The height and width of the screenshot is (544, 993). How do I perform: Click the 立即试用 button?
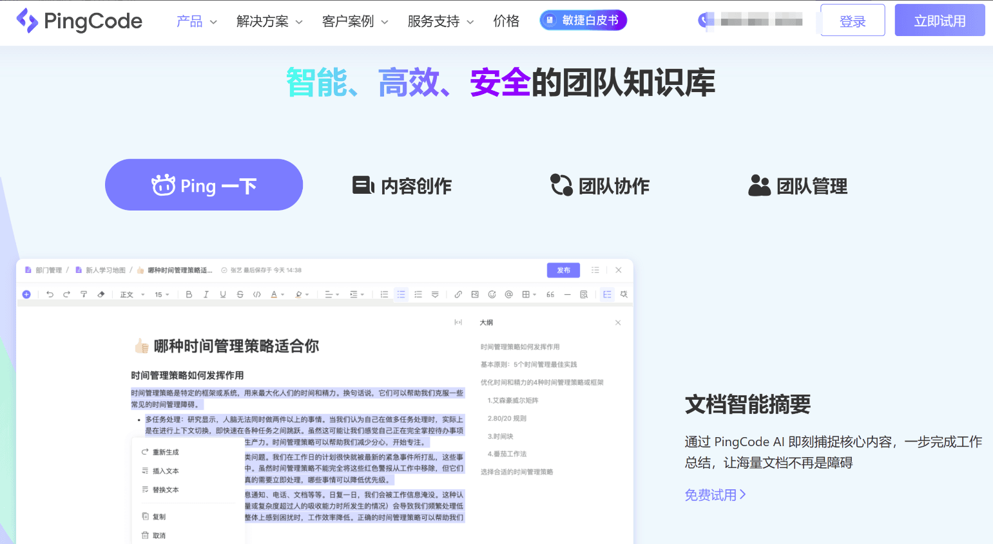click(940, 21)
